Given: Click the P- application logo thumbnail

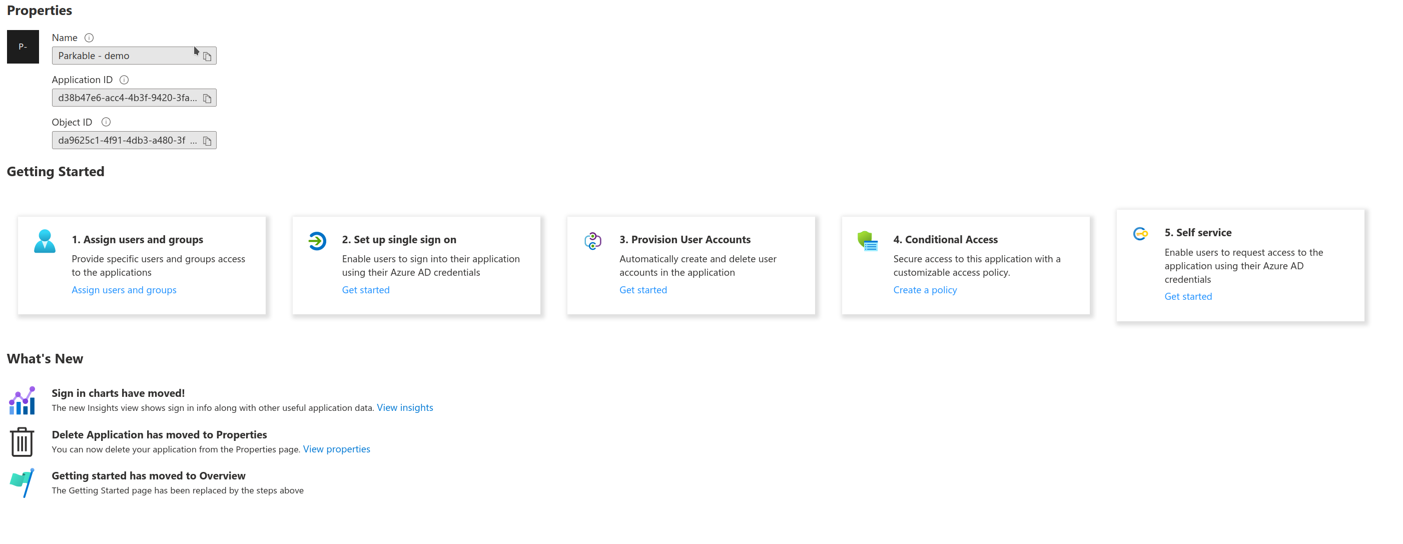Looking at the screenshot, I should tap(23, 47).
